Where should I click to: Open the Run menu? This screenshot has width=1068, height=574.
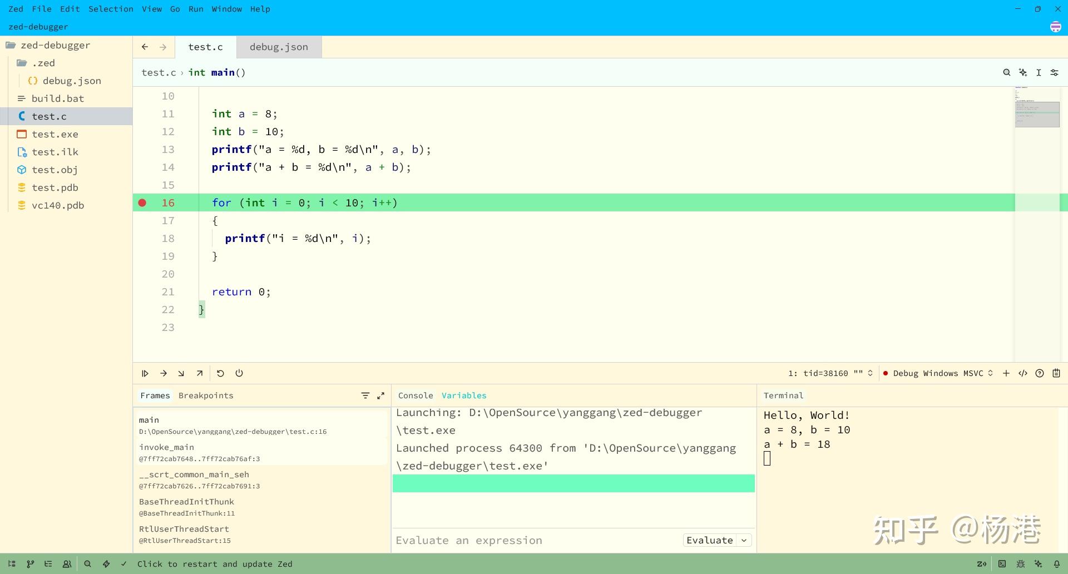(x=195, y=9)
